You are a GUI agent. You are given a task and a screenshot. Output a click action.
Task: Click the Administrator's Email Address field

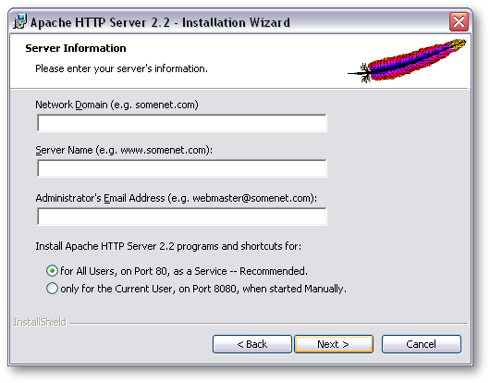(182, 216)
